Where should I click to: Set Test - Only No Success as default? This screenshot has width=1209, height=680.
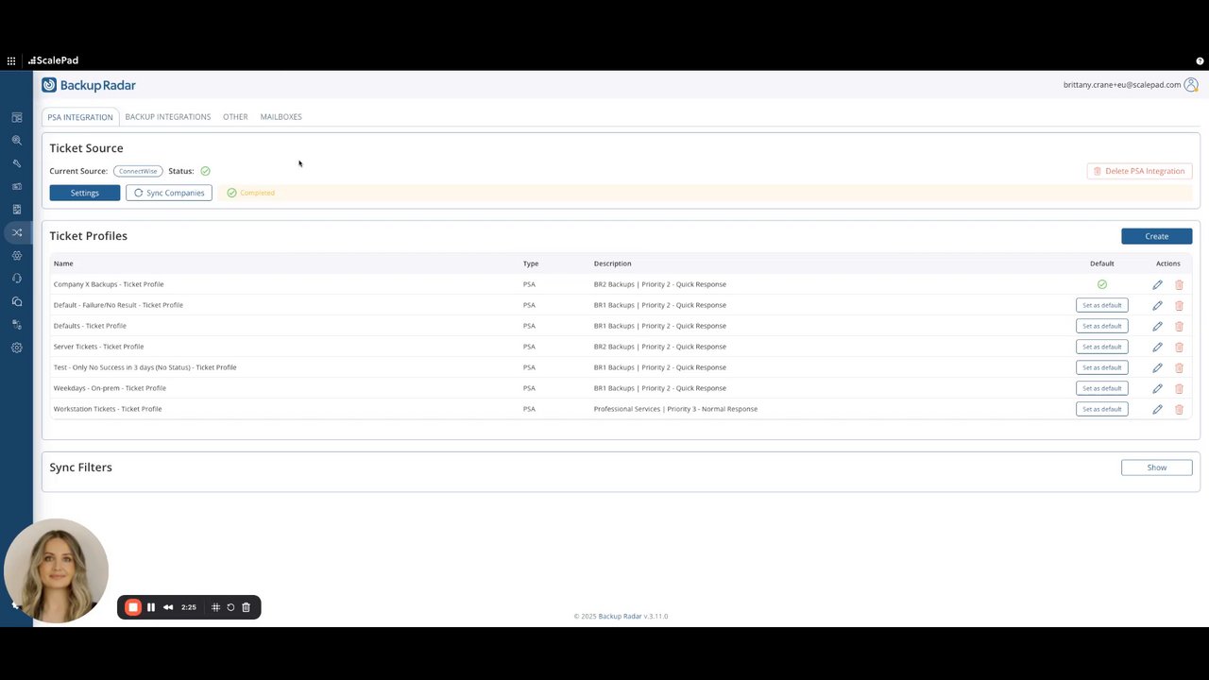click(1102, 367)
